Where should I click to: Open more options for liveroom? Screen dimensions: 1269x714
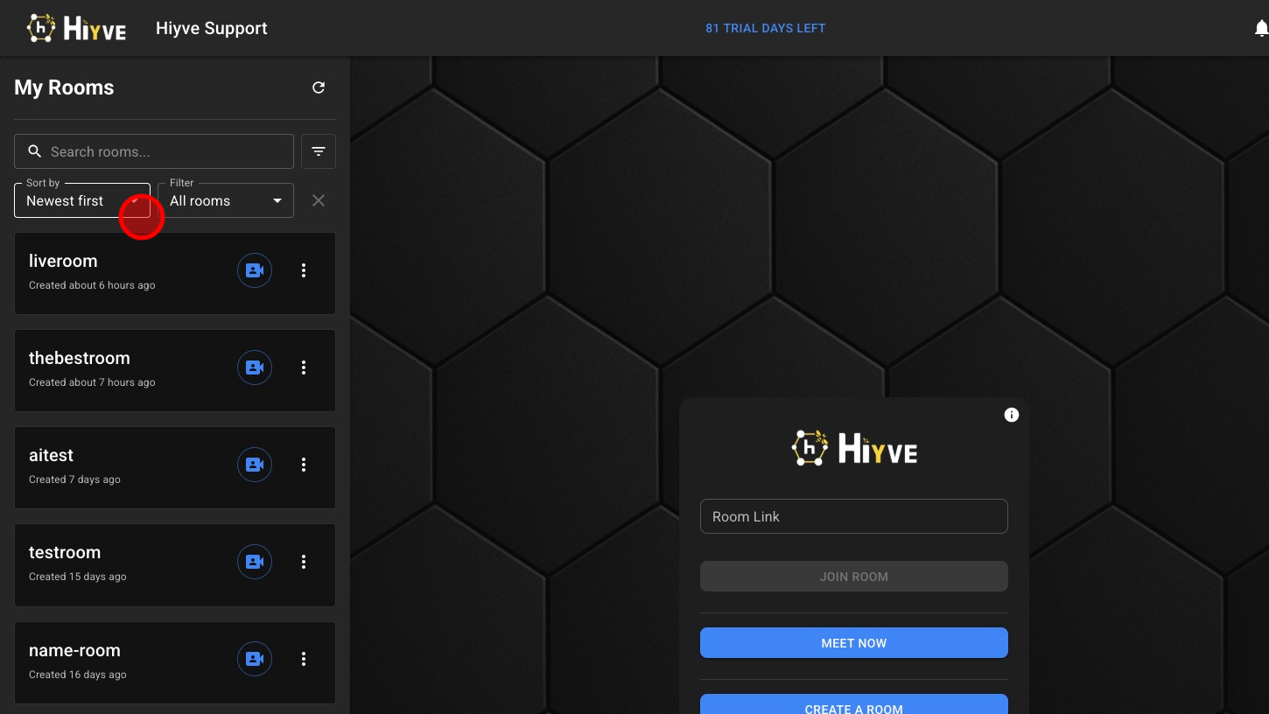coord(304,271)
